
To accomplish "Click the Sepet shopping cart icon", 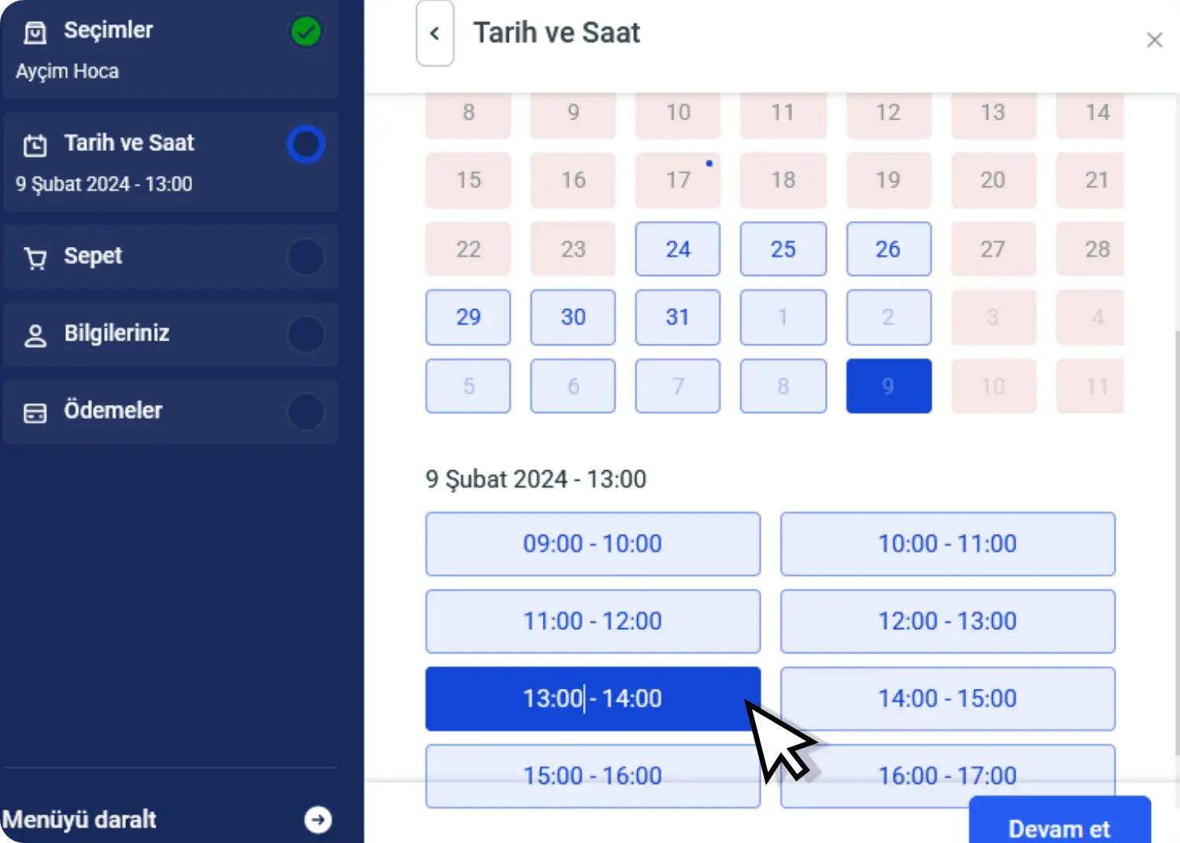I will pyautogui.click(x=35, y=258).
